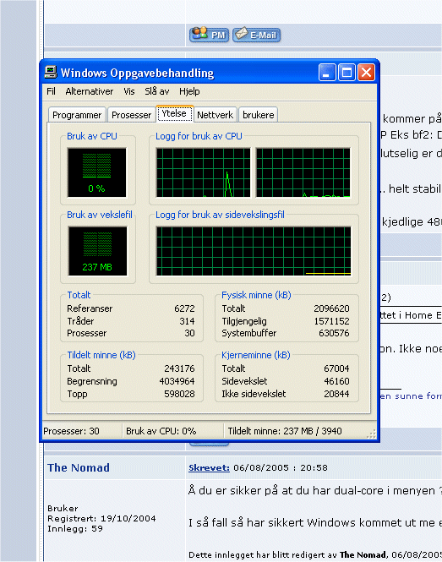This screenshot has width=442, height=562.
Task: Switch to the Nettverk tab
Action: coord(216,115)
